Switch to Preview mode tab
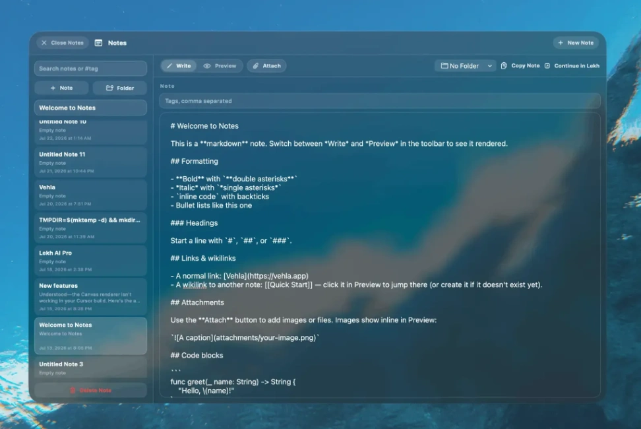641x429 pixels. pos(220,66)
